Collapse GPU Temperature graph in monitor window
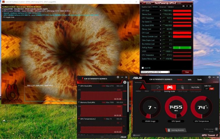The width and height of the screenshot is (220, 139). coord(79,119)
